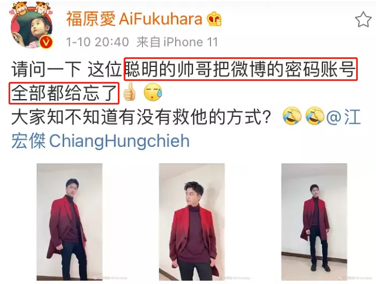The image size is (376, 284).
Task: Open the right photo thumbnail
Action: pos(314,222)
